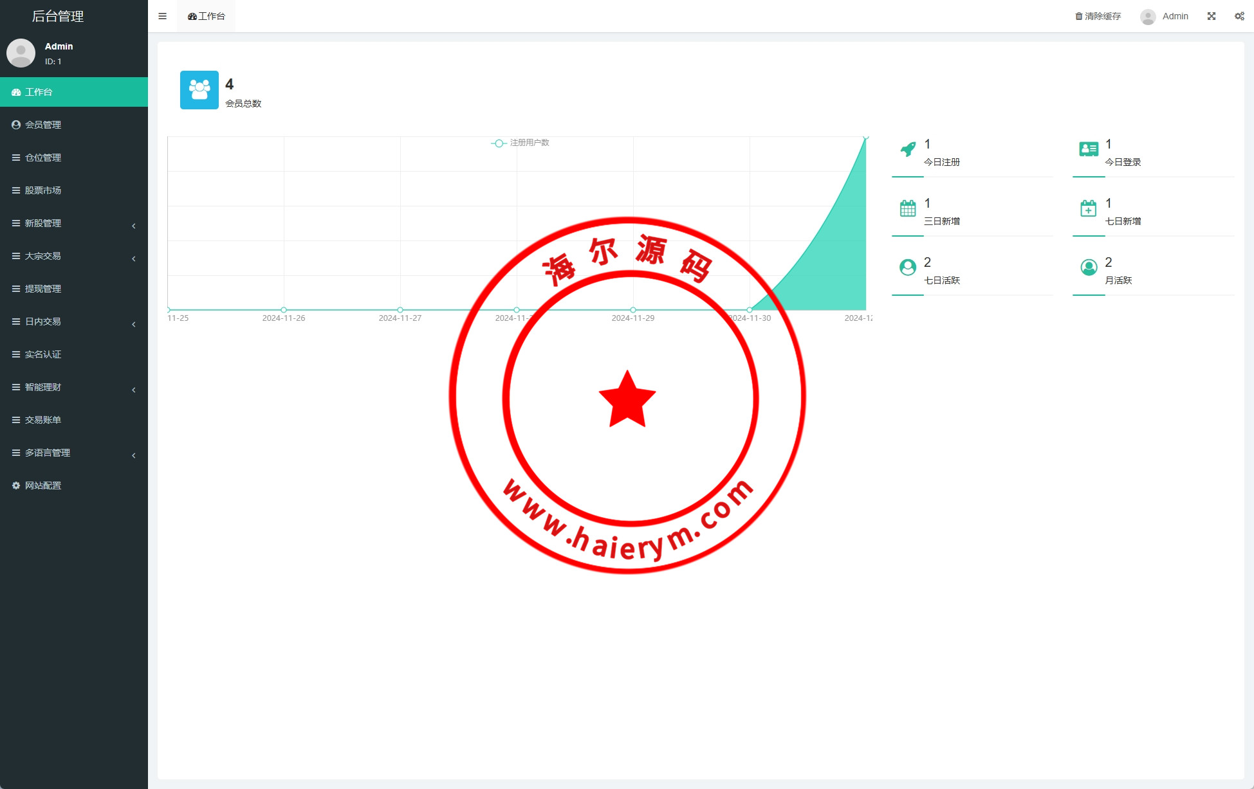Click the calendar icon for 三日新增

point(908,208)
